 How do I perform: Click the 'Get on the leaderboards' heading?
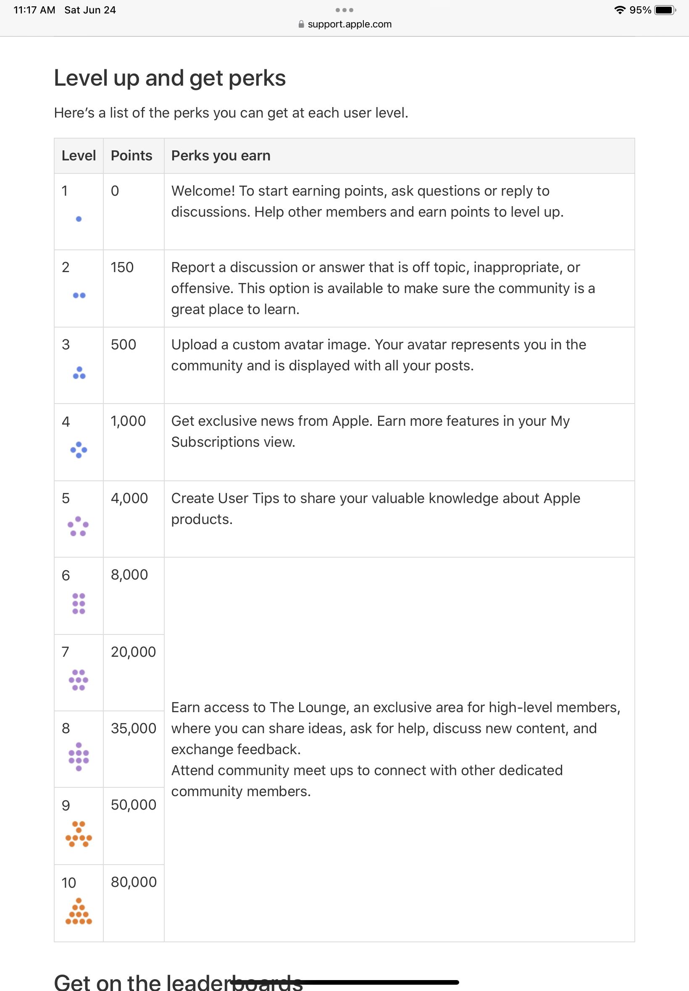click(177, 982)
